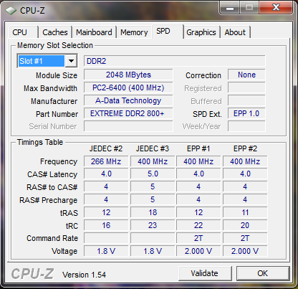Click EPP #2 Command Rate 2T cell

[245, 238]
